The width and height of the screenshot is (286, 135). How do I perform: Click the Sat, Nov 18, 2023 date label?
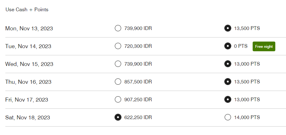(28, 117)
